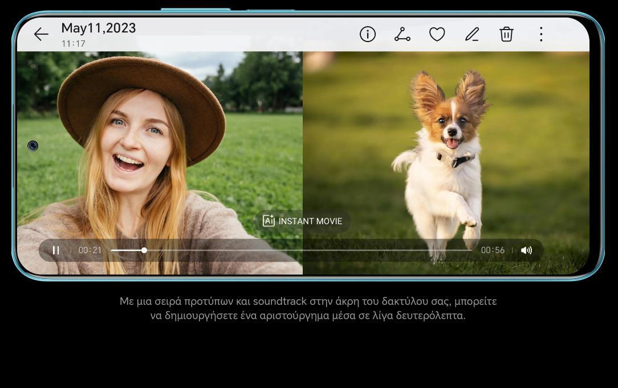
Task: Click the AI icon on Instant Movie badge
Action: click(269, 221)
